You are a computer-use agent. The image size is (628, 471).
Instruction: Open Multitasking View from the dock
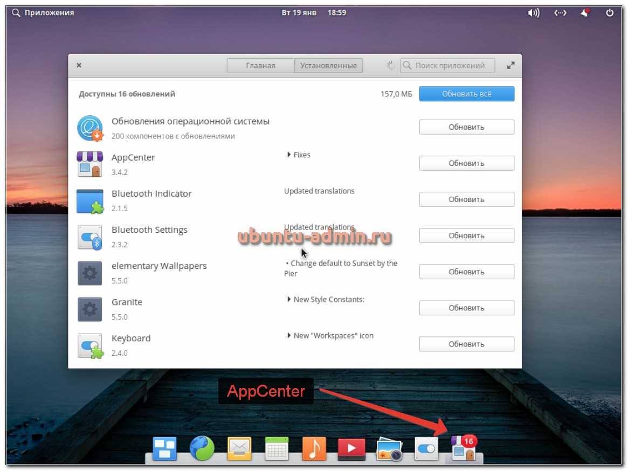[165, 448]
